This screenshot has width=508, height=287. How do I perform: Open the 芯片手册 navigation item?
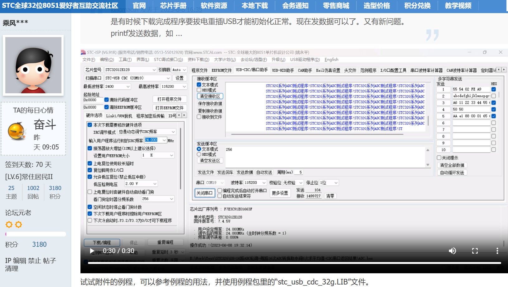click(x=173, y=6)
